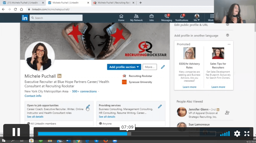256x143 pixels.
Task: Close the active Michele Puchall tab
Action: coord(88,3)
